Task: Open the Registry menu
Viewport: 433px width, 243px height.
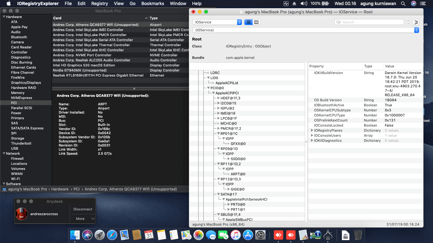Action: pyautogui.click(x=100, y=3)
